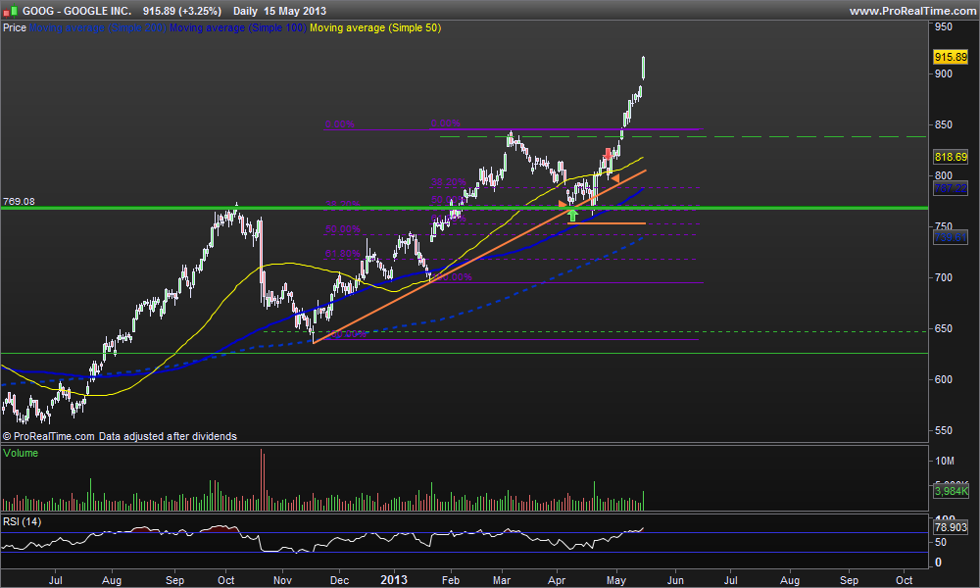Click the 3,984K volume value tag
This screenshot has height=588, width=980.
pos(951,491)
